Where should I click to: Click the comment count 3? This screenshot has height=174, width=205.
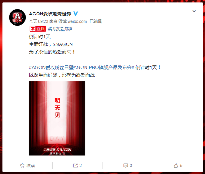click(131, 166)
